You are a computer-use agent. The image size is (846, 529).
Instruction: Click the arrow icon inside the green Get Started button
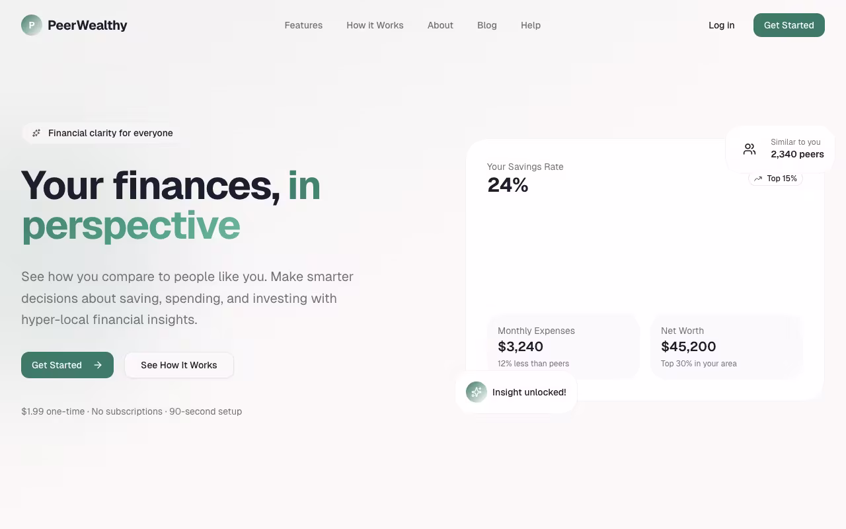pos(97,364)
